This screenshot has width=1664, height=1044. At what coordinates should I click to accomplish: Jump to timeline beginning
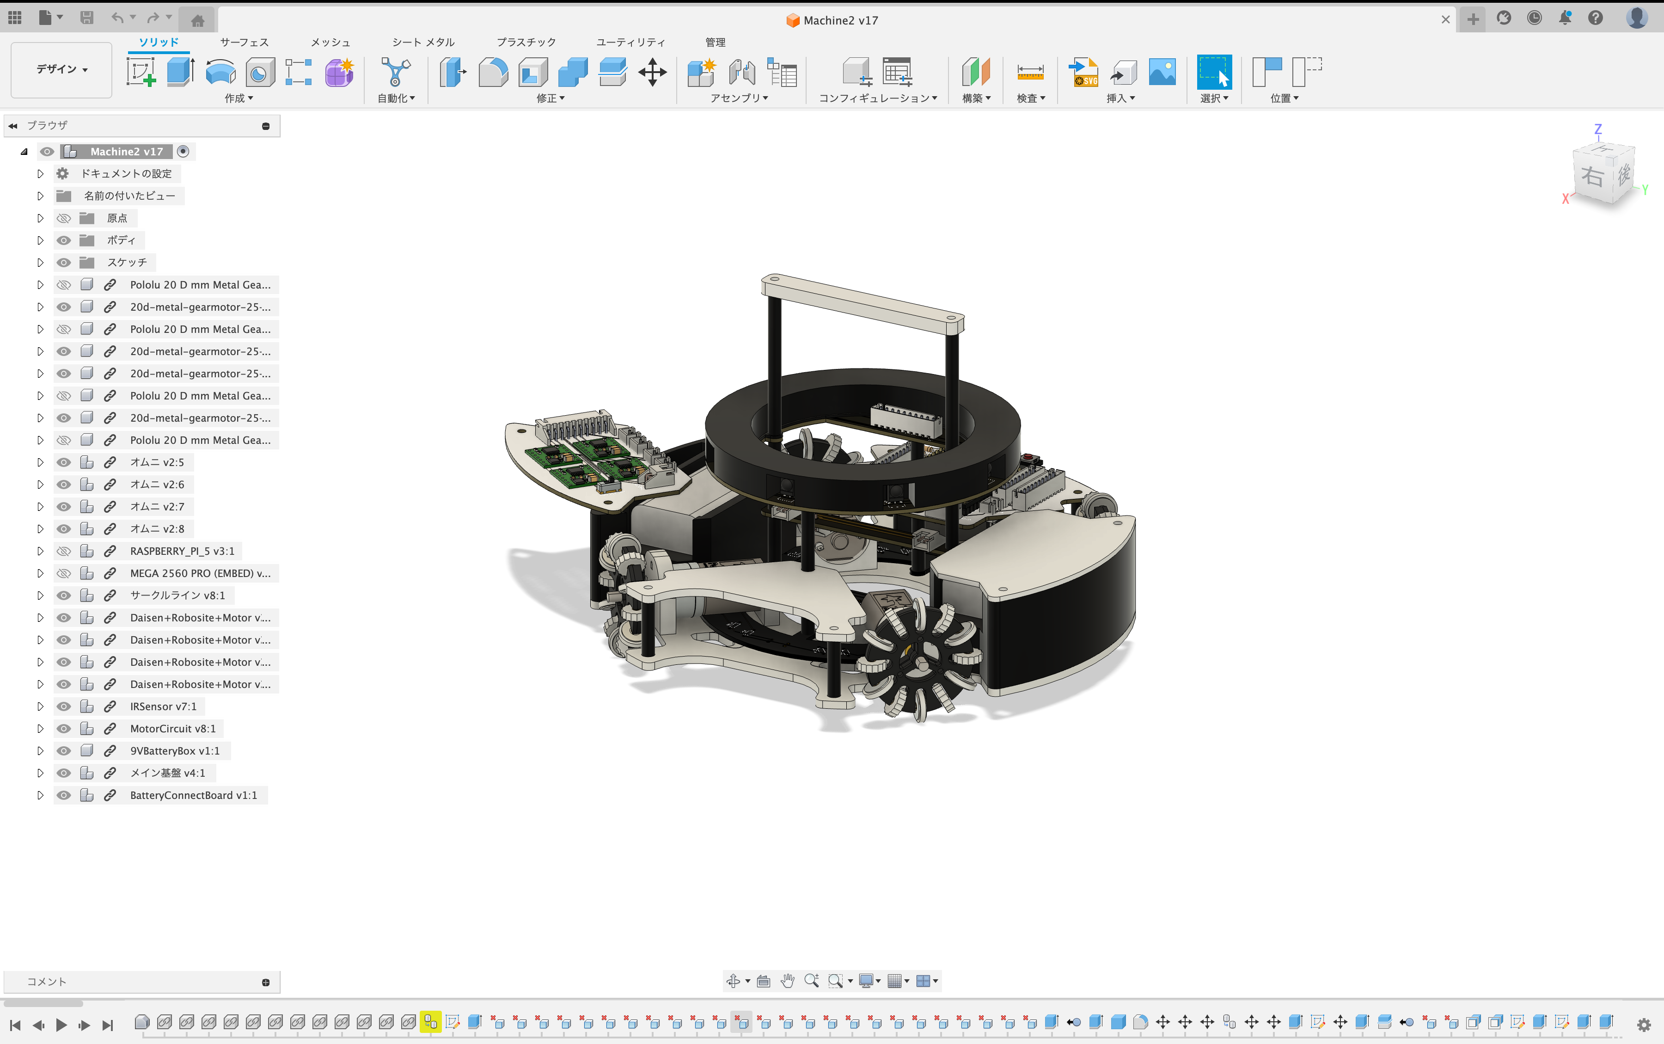(15, 1025)
